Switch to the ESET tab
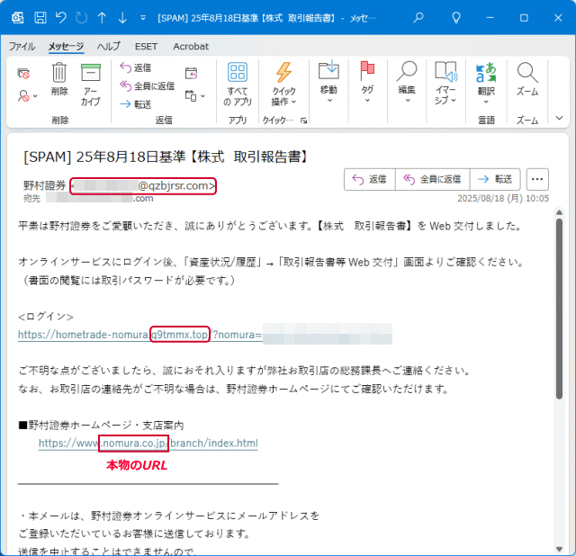Viewport: 576px width, 556px height. click(x=146, y=46)
